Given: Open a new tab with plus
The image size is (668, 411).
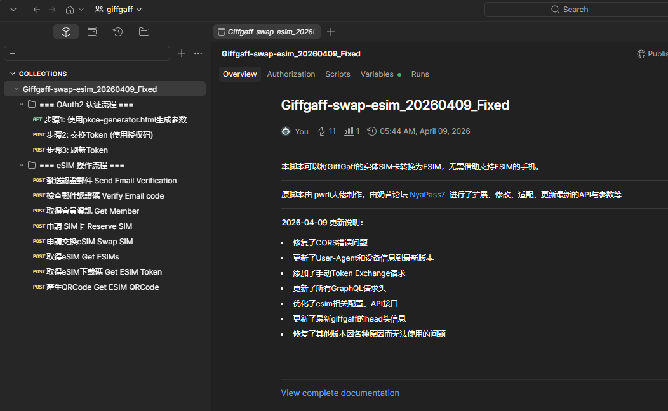Looking at the screenshot, I should 331,32.
